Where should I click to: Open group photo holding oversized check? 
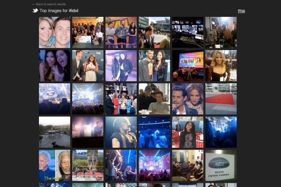click(88, 32)
